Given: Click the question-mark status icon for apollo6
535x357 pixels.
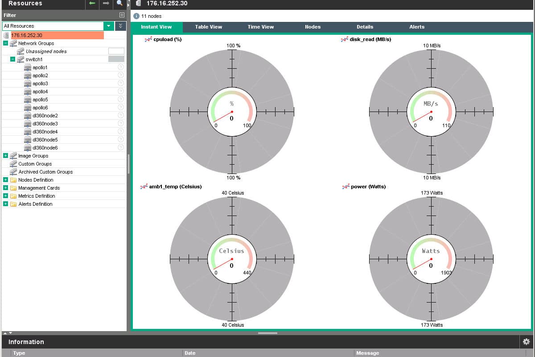Looking at the screenshot, I should click(120, 107).
